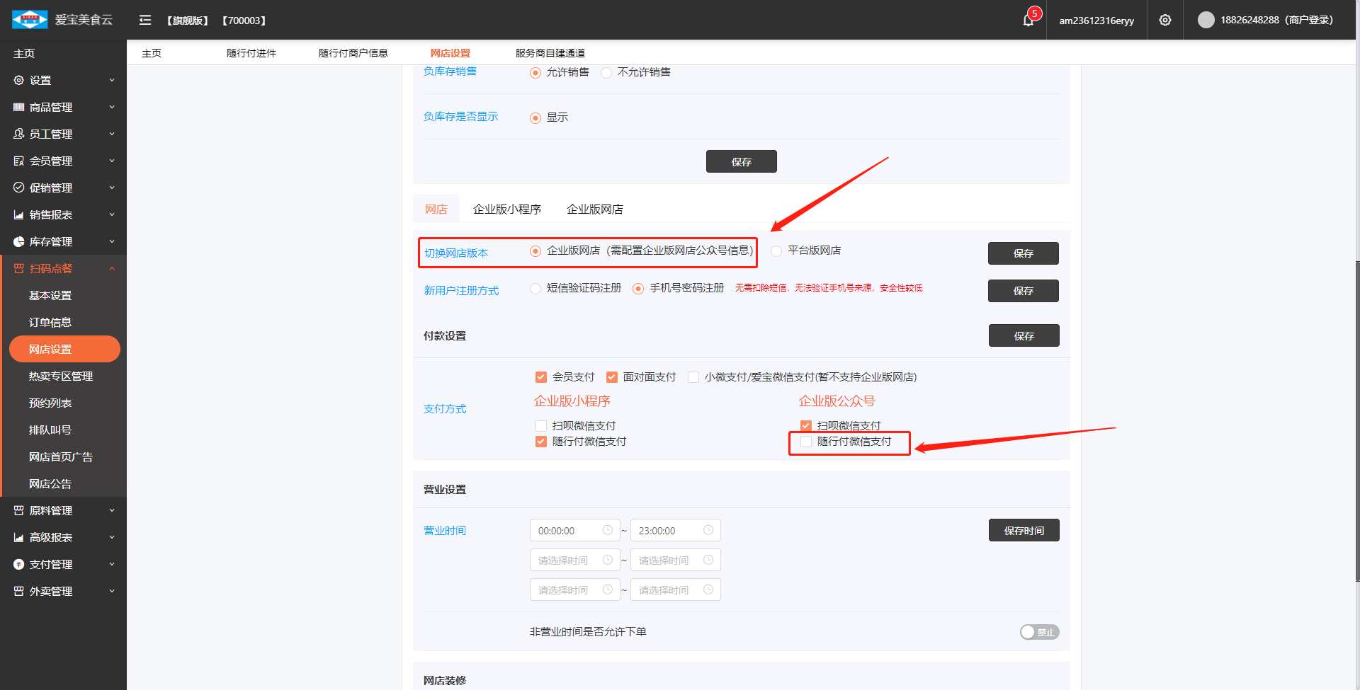Click the 销售报表 chart icon in sidebar
Image resolution: width=1360 pixels, height=690 pixels.
tap(19, 214)
